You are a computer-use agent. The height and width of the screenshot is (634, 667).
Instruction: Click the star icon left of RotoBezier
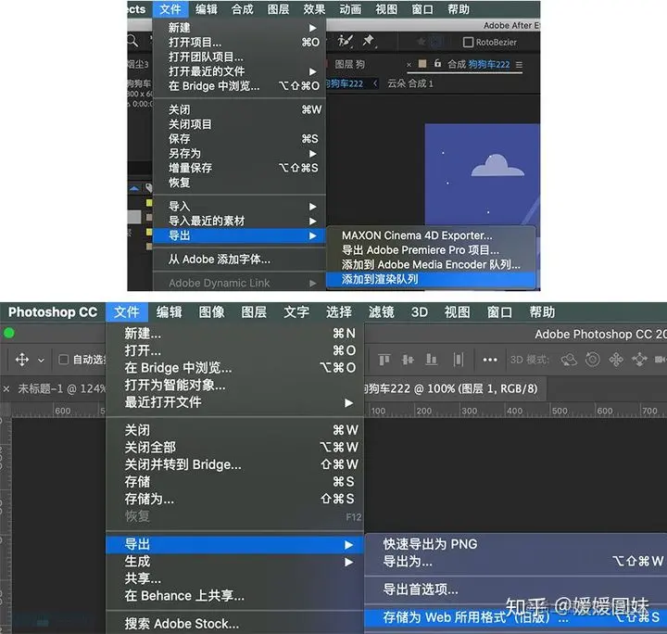tap(422, 42)
